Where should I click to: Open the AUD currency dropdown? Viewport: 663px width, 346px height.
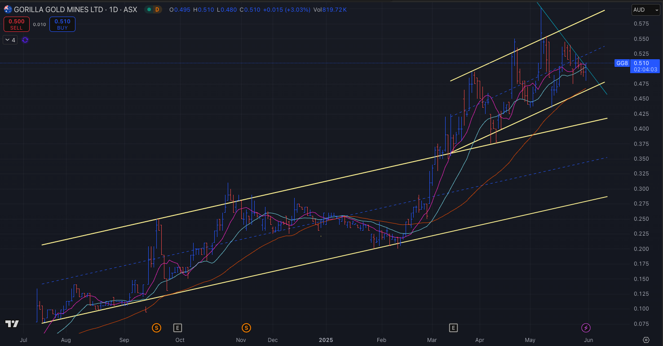645,9
